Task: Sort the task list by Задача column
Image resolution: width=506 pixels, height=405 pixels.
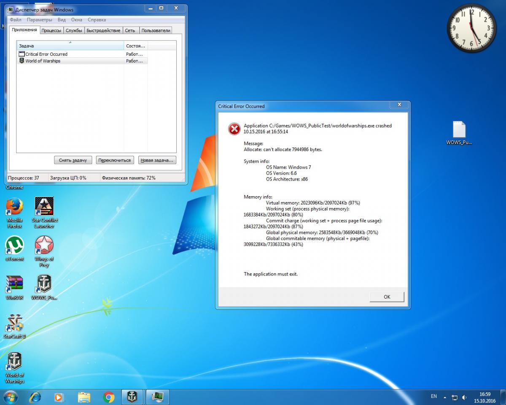Action: point(70,46)
